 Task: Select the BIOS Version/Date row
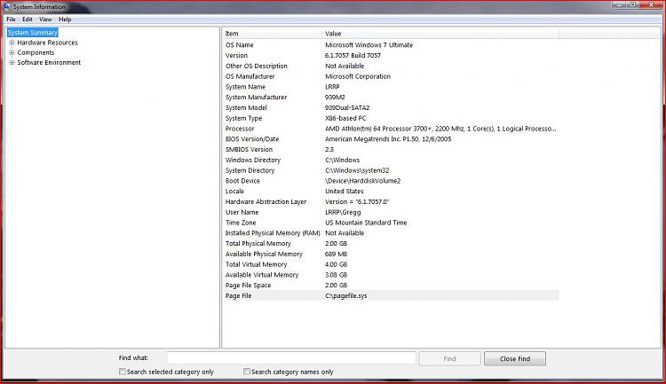tap(391, 139)
